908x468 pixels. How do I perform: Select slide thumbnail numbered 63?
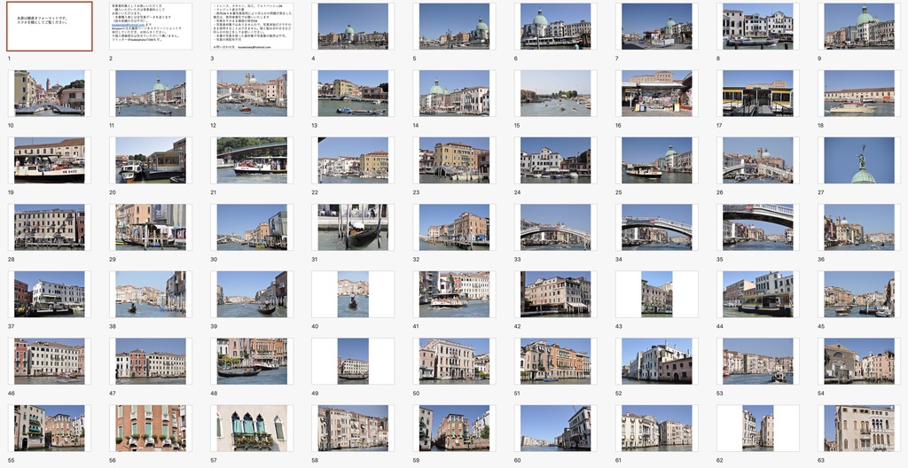coord(859,428)
